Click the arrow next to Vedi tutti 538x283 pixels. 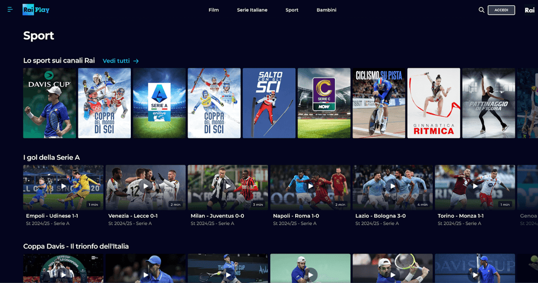[x=136, y=61]
